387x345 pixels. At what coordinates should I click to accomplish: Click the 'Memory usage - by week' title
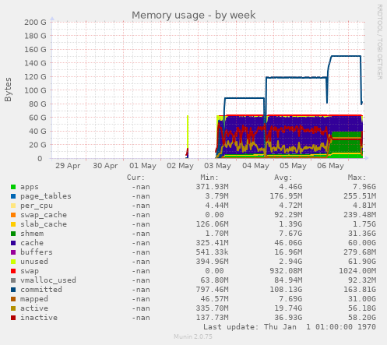tap(194, 16)
